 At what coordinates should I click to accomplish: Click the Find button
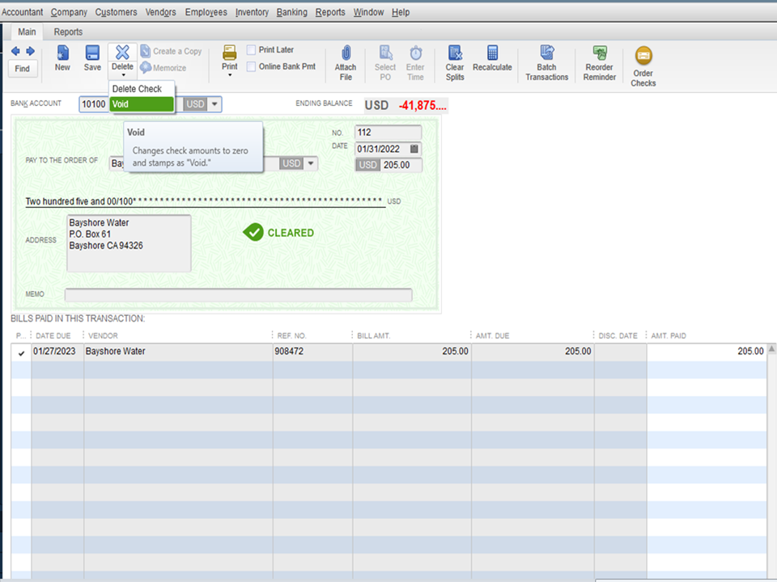point(22,68)
